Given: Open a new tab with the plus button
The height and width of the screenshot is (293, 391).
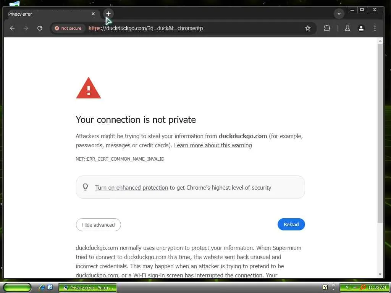Looking at the screenshot, I should [108, 14].
